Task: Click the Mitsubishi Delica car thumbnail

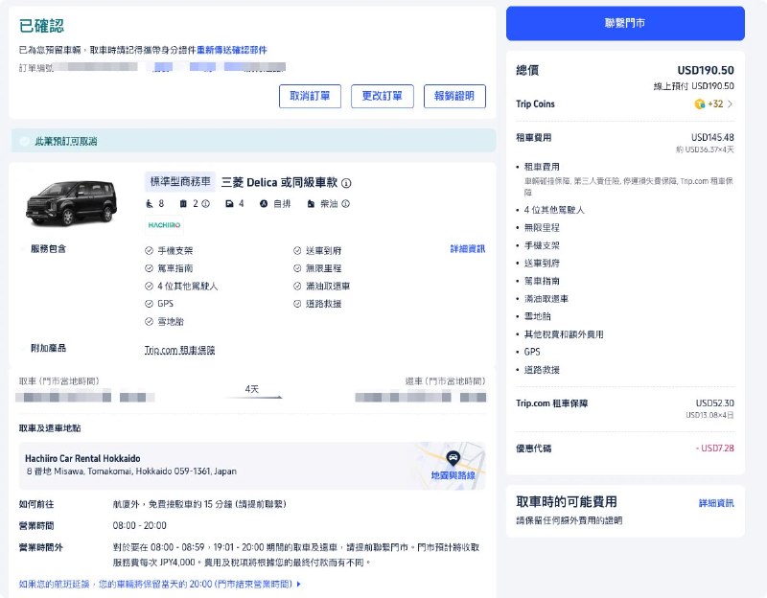Action: coord(71,202)
